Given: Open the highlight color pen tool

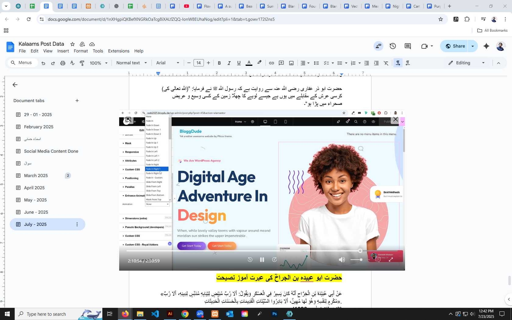Looking at the screenshot, I should pyautogui.click(x=259, y=63).
